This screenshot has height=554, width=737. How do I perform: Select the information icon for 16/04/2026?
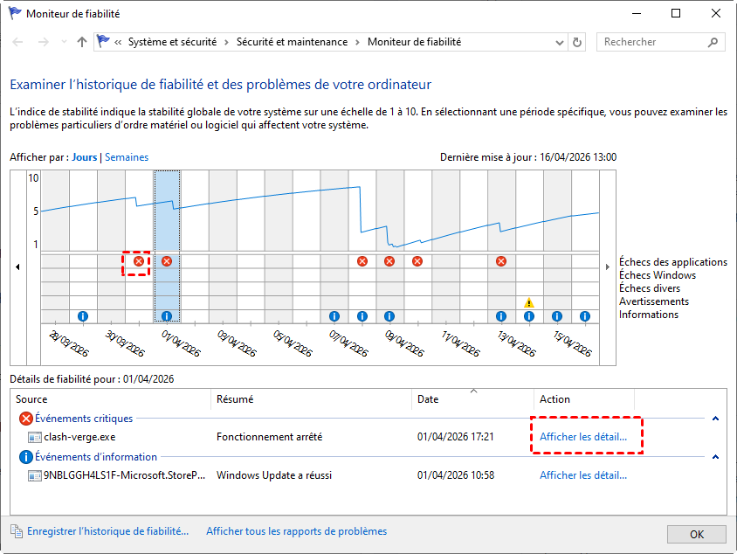click(x=584, y=316)
